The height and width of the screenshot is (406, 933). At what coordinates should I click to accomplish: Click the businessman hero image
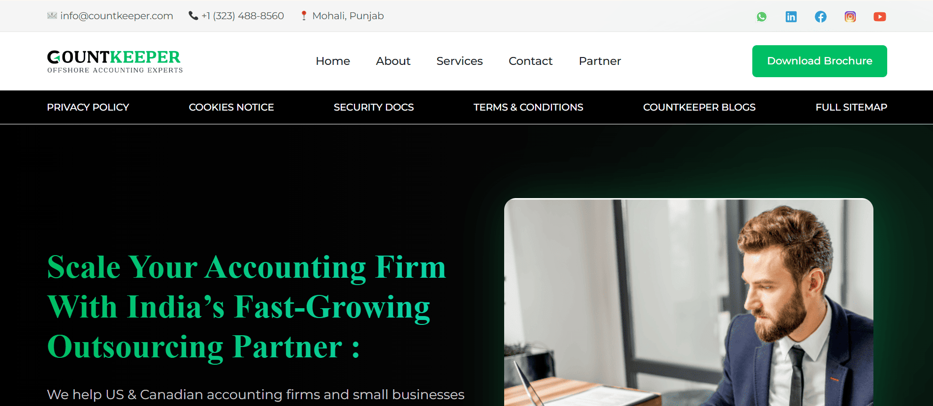688,302
